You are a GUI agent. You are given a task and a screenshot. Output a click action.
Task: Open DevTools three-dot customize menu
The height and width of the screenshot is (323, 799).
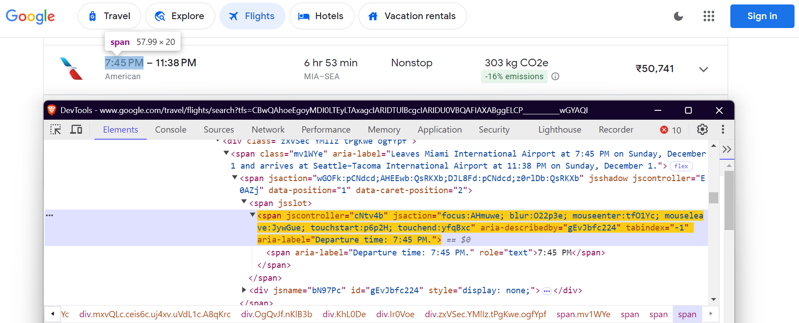pyautogui.click(x=723, y=129)
